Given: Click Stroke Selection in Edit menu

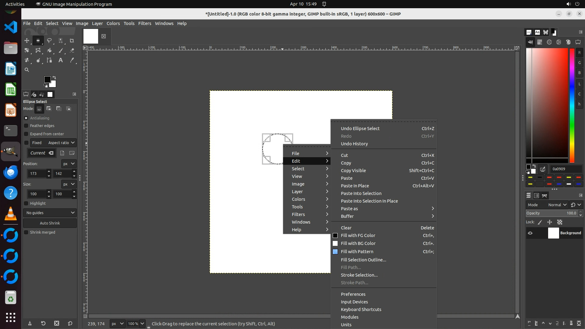Looking at the screenshot, I should (x=359, y=275).
